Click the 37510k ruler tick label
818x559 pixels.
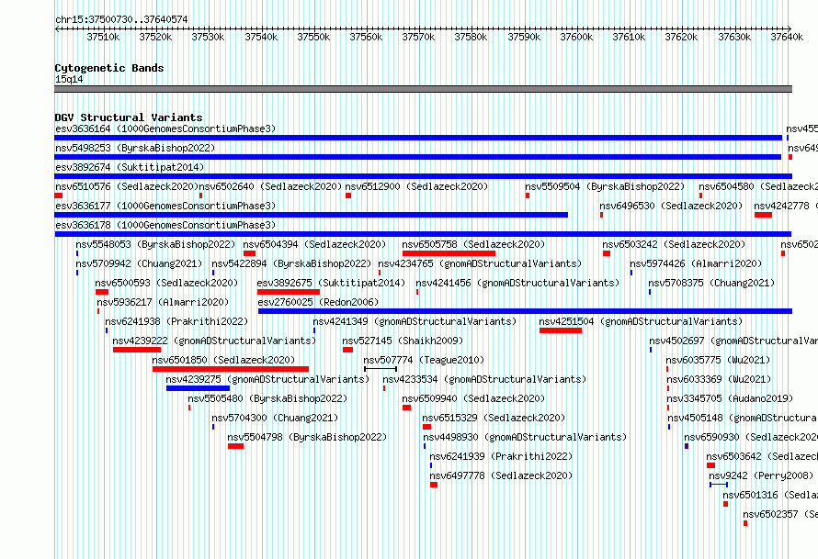[x=103, y=37]
